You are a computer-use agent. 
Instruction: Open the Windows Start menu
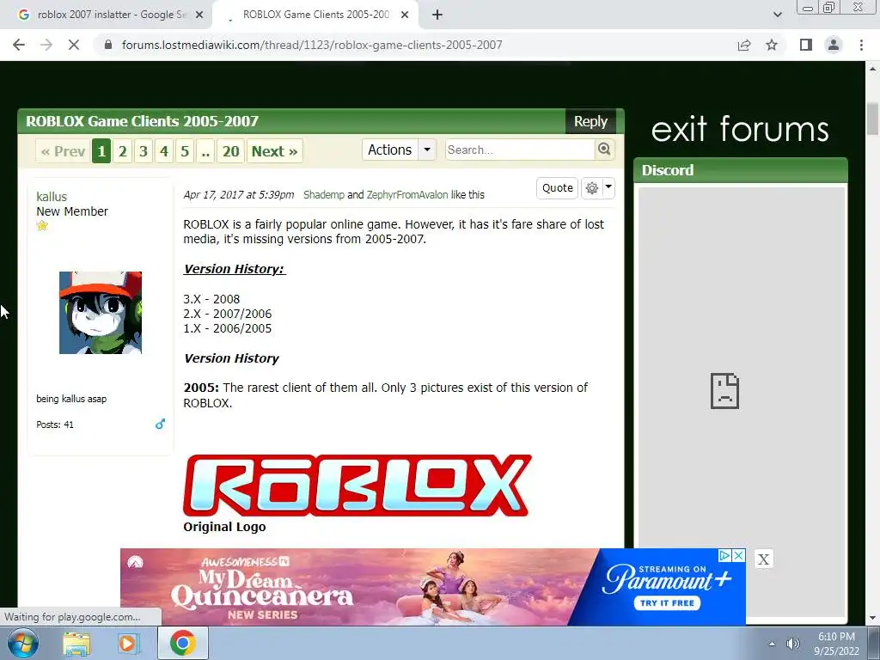pyautogui.click(x=22, y=643)
